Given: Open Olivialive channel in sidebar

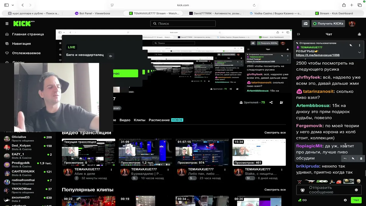Looking at the screenshot, I should coord(28,139).
